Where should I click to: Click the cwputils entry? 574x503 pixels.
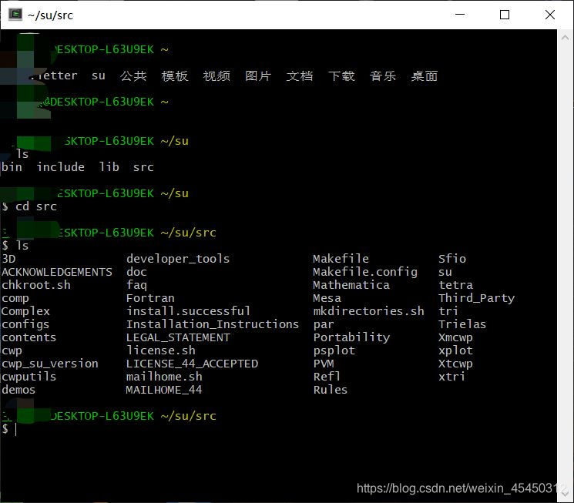29,377
